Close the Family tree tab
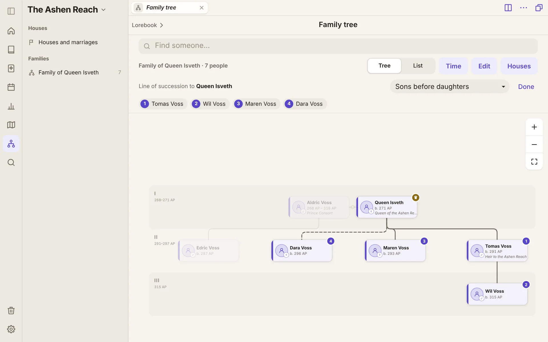Viewport: 548px width, 342px height. pyautogui.click(x=202, y=8)
